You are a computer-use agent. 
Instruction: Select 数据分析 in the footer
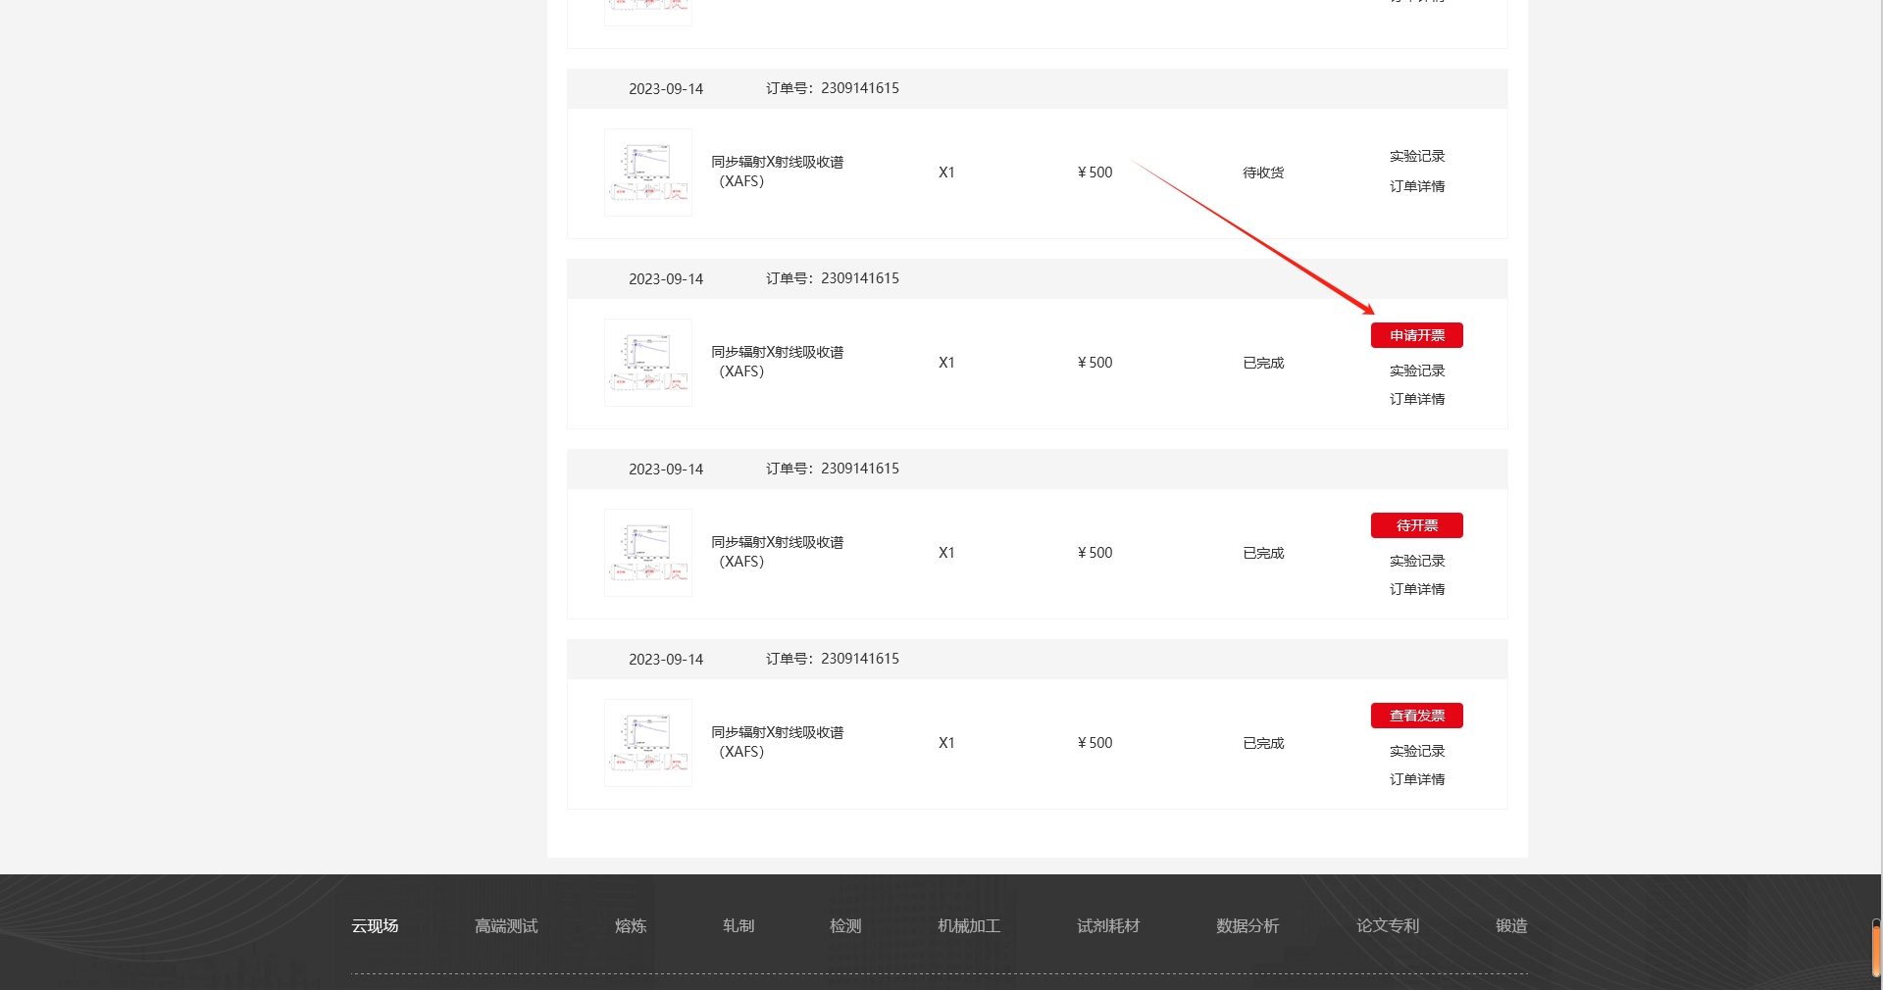(1247, 925)
